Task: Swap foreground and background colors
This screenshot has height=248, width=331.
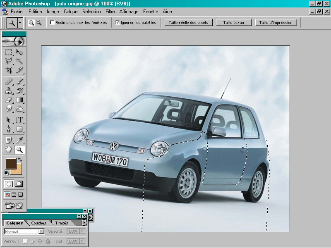Action: [19, 160]
